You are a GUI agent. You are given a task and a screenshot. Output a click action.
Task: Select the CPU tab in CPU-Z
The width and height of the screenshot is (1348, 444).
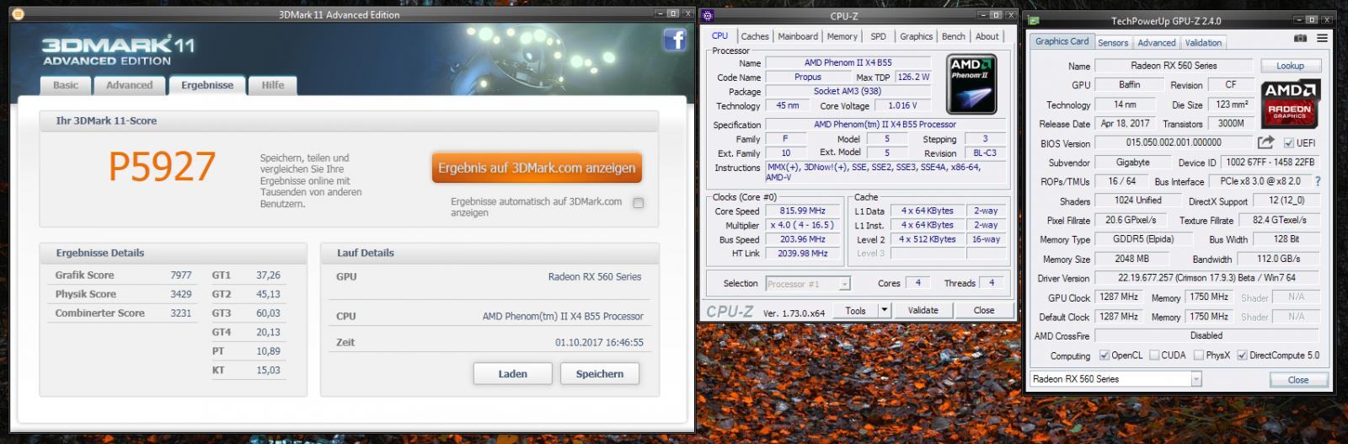pos(719,35)
